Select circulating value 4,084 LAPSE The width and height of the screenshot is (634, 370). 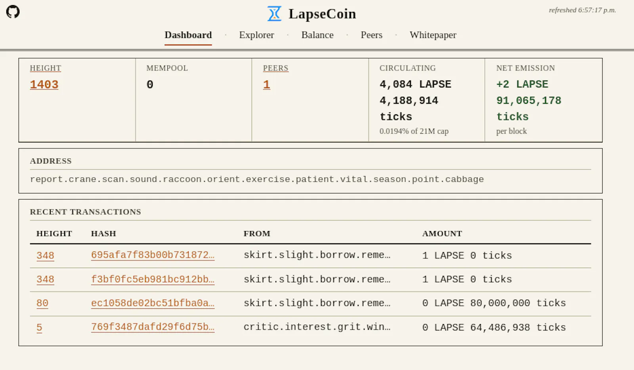pyautogui.click(x=415, y=84)
